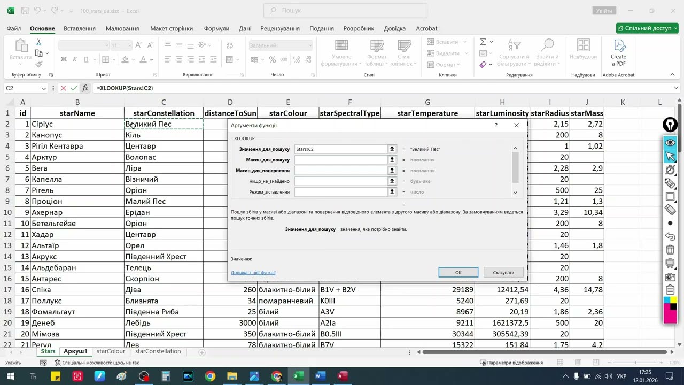Select the cursor arrow tool in the overlay toolbar
This screenshot has width=684, height=385.
(x=670, y=156)
